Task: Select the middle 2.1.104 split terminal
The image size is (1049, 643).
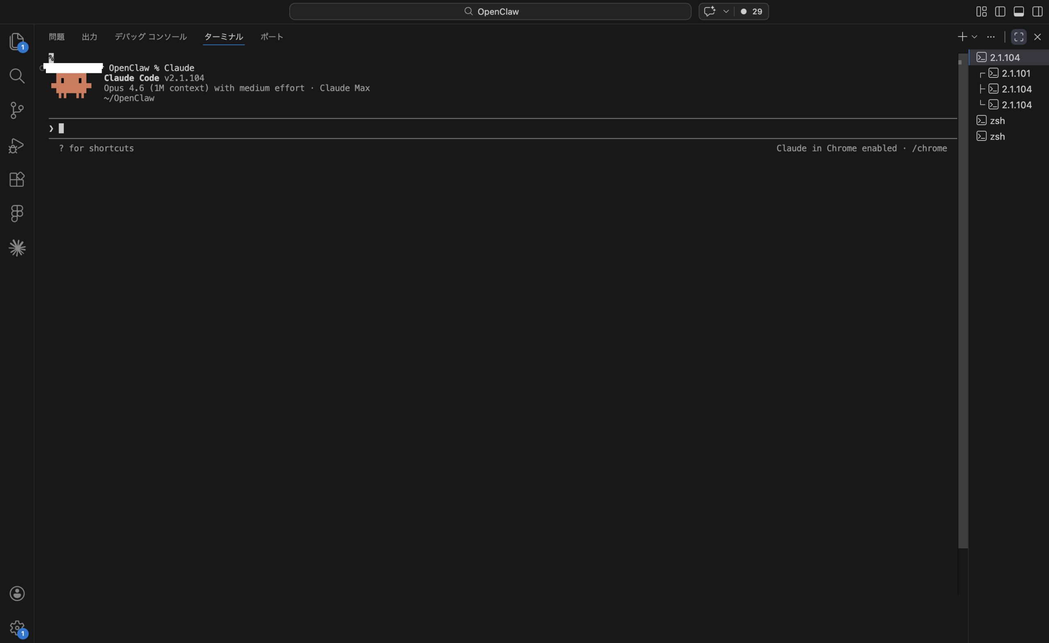Action: [x=1008, y=89]
